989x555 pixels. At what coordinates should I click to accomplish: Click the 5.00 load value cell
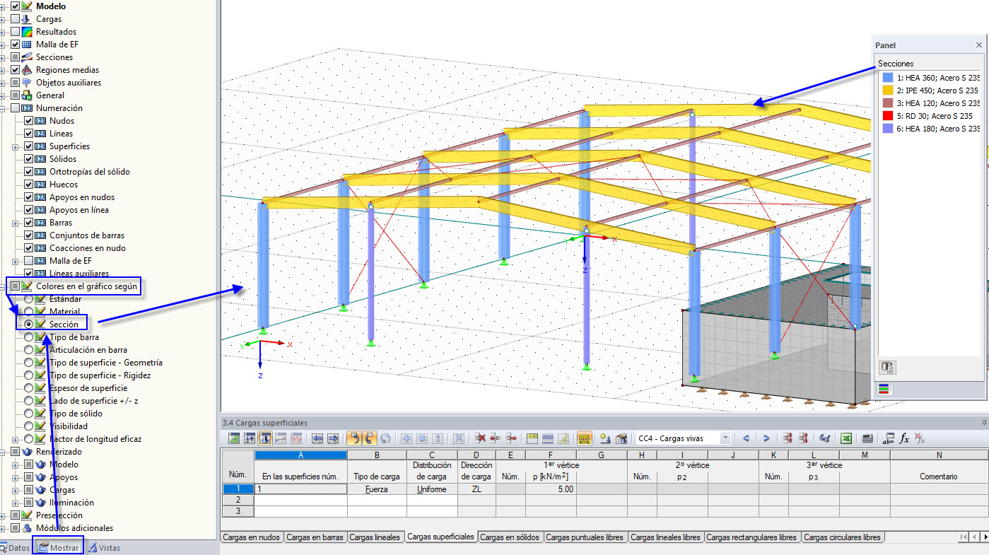[551, 489]
